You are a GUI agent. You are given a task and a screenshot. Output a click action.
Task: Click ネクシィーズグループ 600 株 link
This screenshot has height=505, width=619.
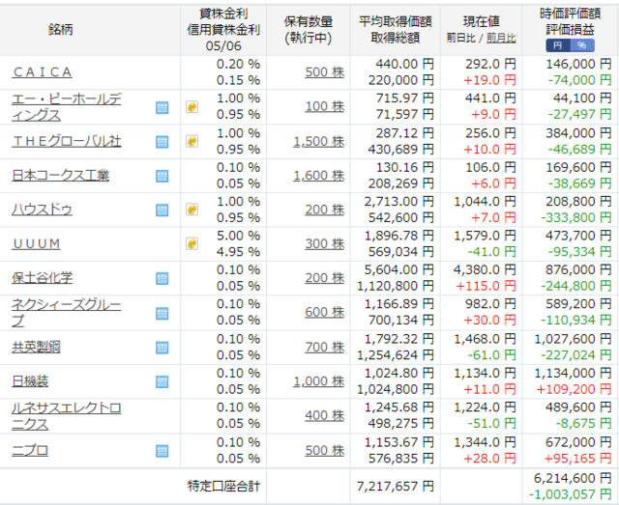pos(325,312)
